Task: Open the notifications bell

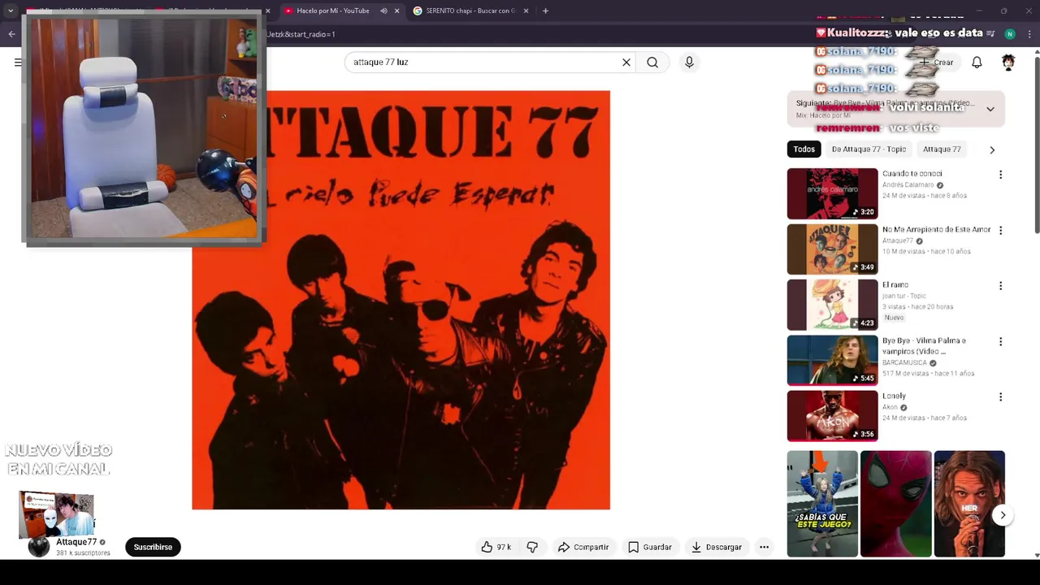Action: [977, 63]
